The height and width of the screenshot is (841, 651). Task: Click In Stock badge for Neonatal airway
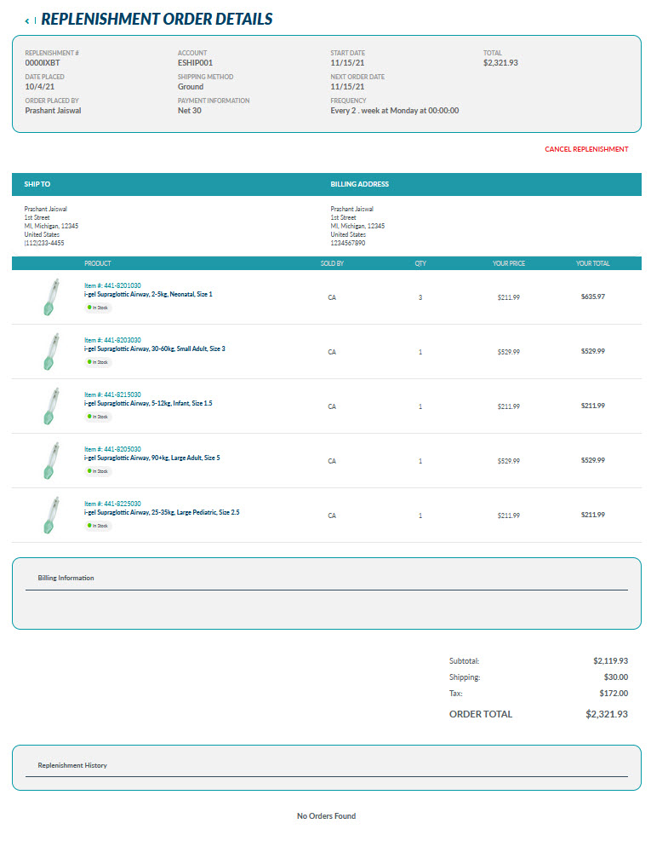click(x=98, y=308)
